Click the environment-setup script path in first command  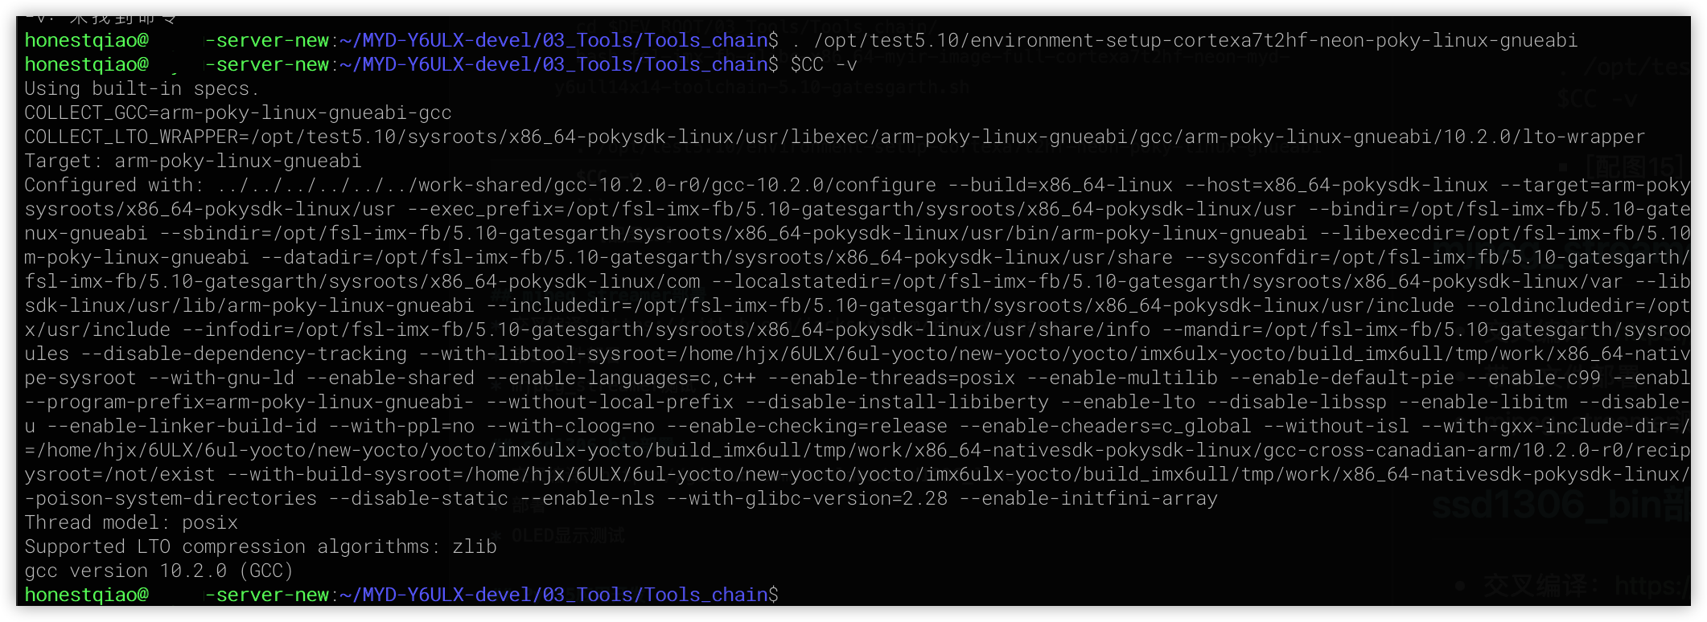click(1195, 40)
